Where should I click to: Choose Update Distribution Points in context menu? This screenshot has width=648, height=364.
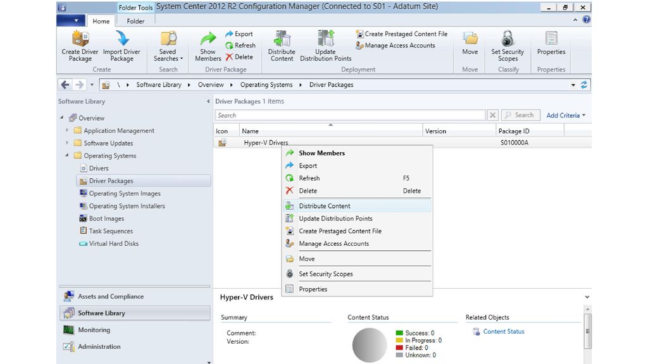[x=357, y=218]
